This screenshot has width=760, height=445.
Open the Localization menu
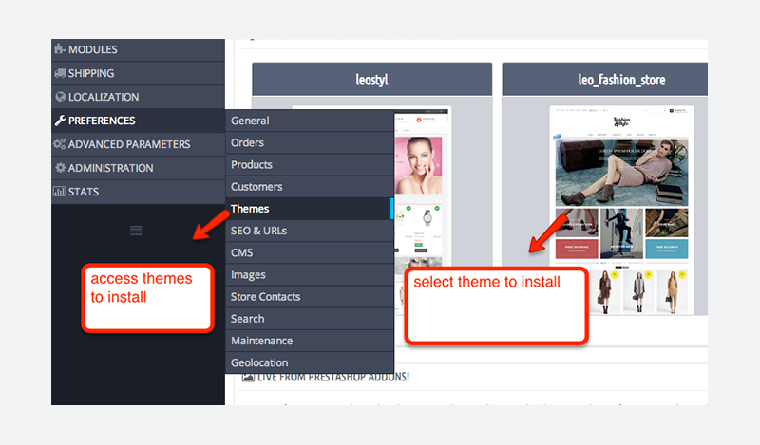(138, 97)
